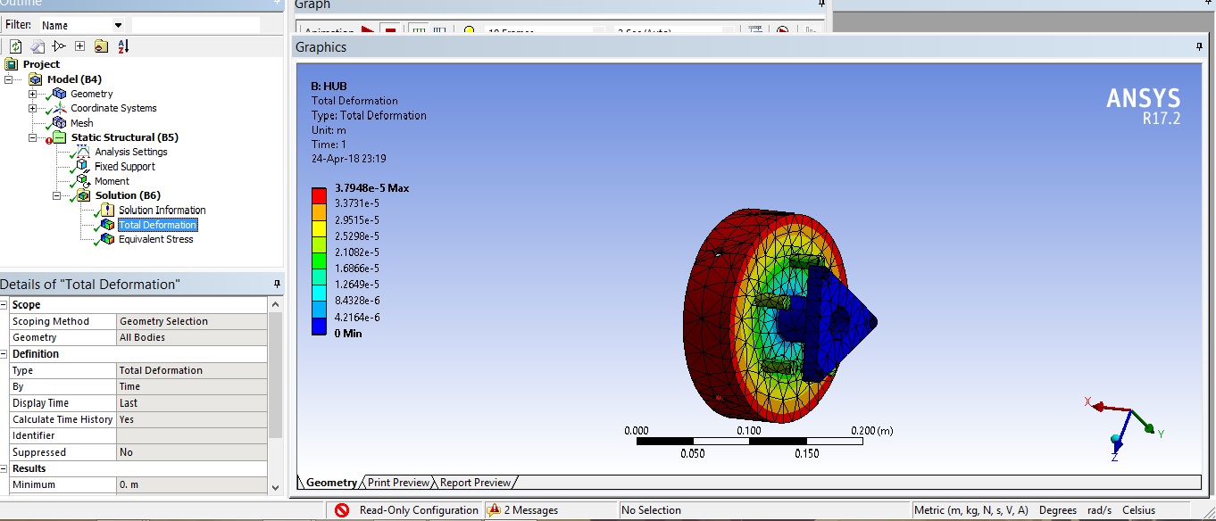Select Fixed Support in the outline tree
Image resolution: width=1216 pixels, height=521 pixels.
point(124,167)
